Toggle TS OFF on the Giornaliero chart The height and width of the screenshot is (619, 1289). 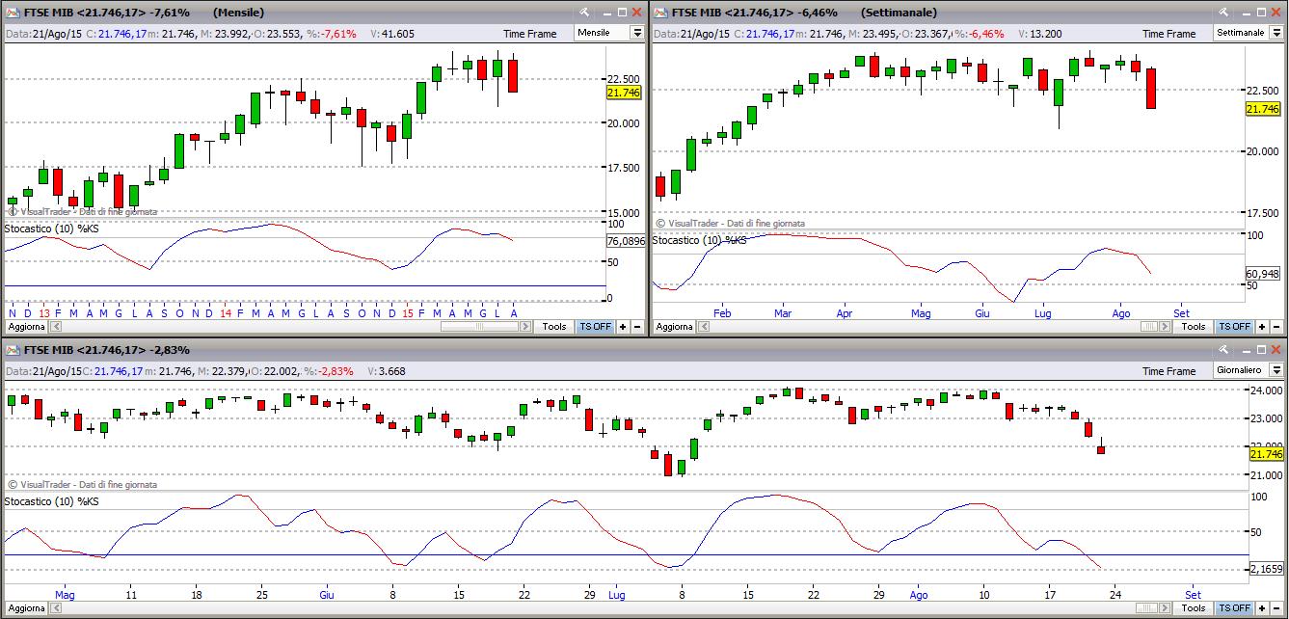1234,608
